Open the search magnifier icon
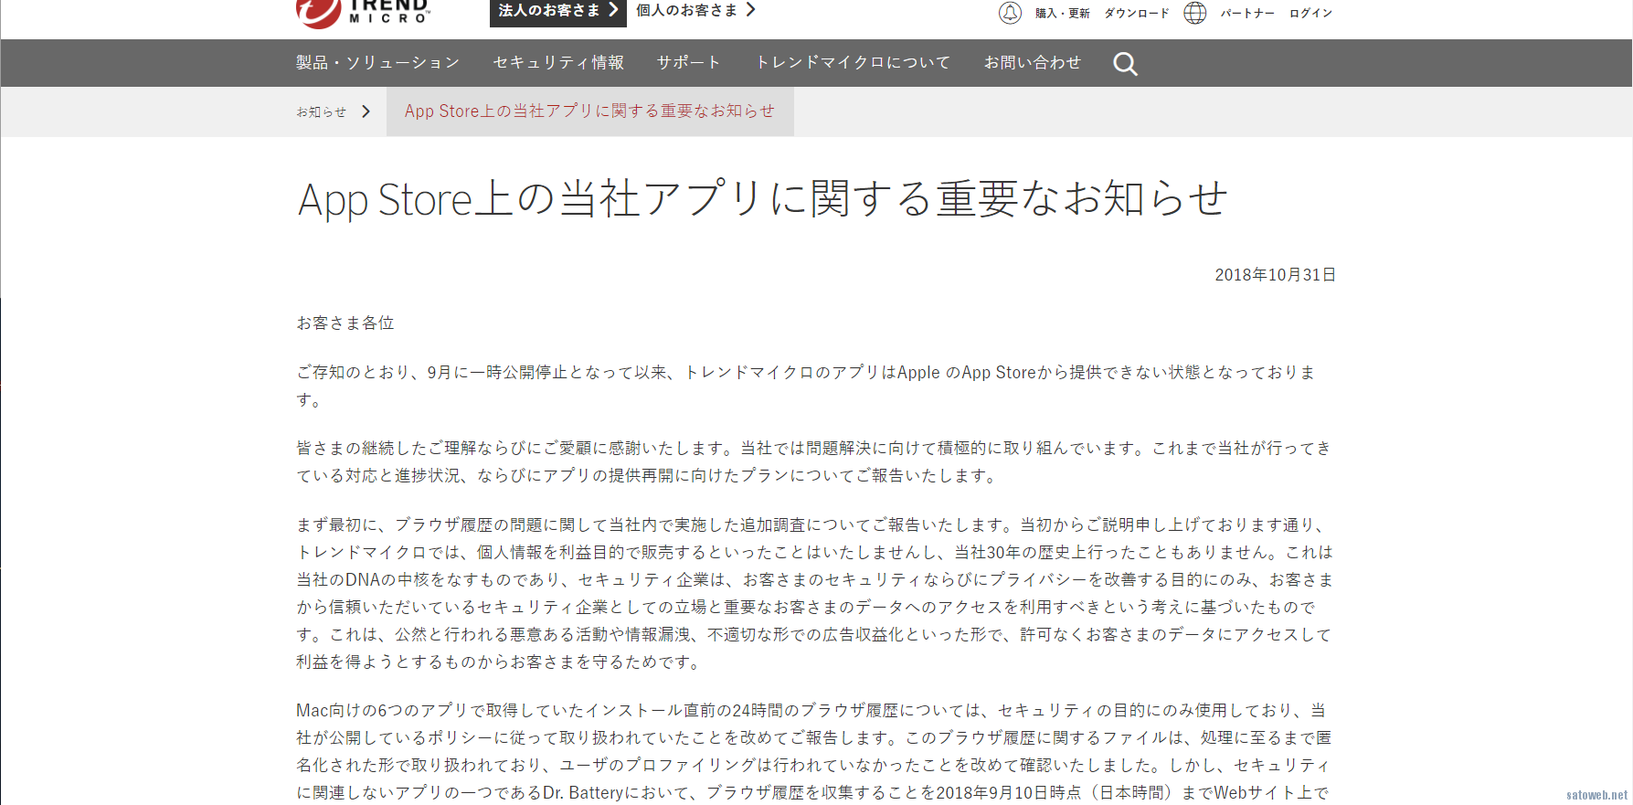Viewport: 1633px width, 805px height. coord(1125,64)
